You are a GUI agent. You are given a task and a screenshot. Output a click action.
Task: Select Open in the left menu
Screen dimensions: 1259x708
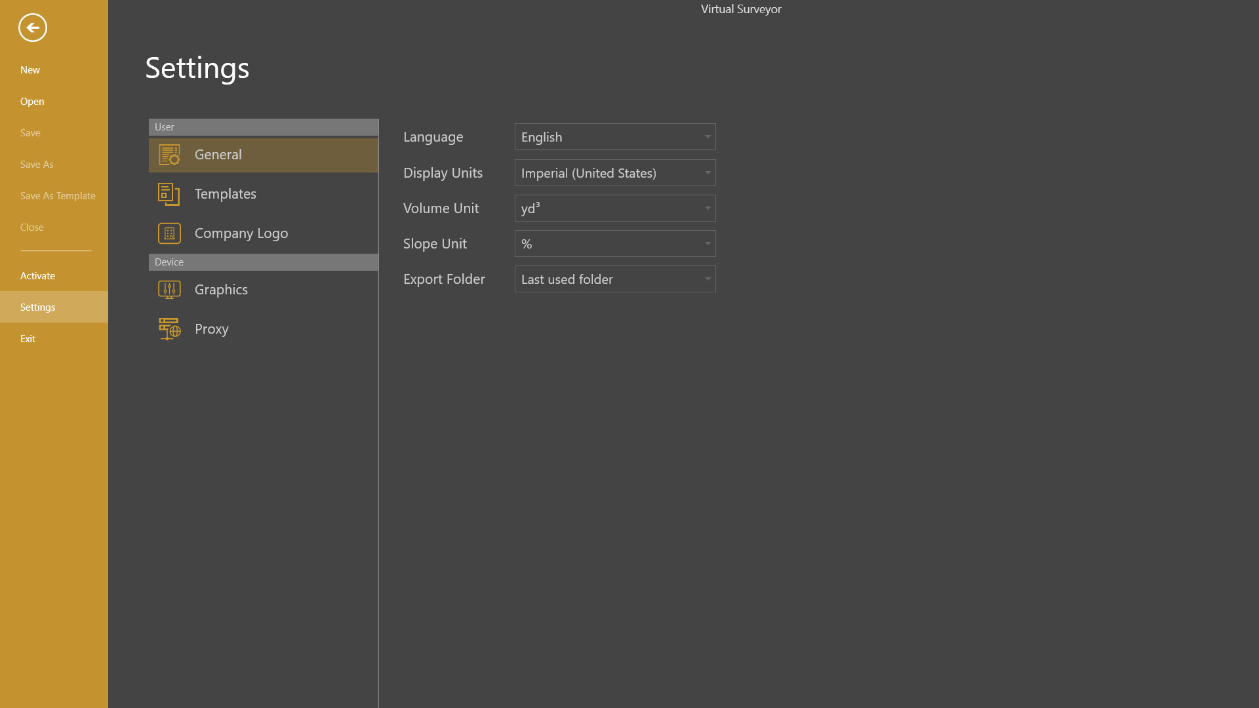tap(32, 102)
